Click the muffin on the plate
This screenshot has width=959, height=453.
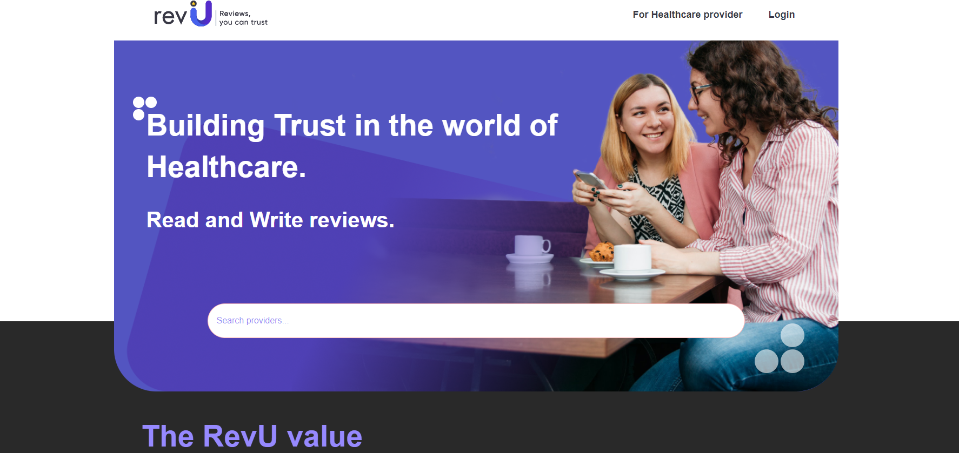click(602, 252)
